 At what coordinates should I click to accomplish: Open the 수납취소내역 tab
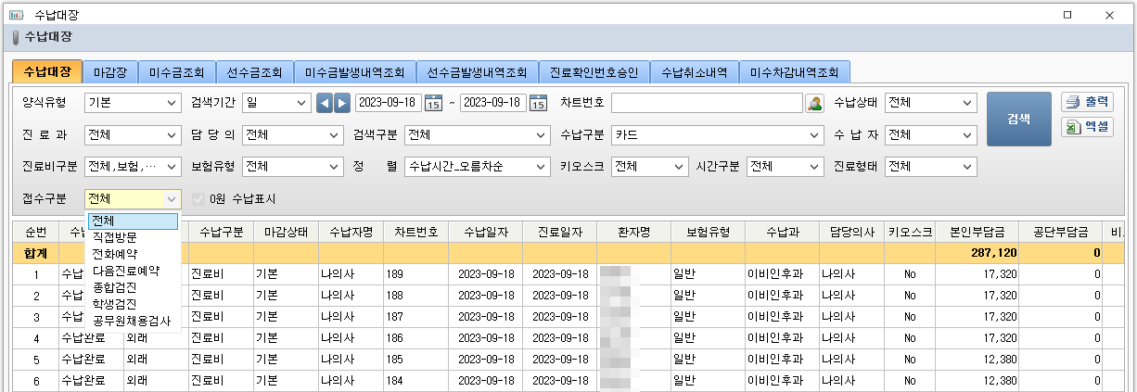pos(695,72)
